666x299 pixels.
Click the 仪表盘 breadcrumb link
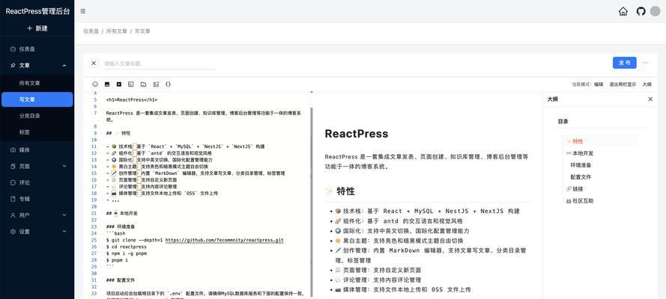91,31
